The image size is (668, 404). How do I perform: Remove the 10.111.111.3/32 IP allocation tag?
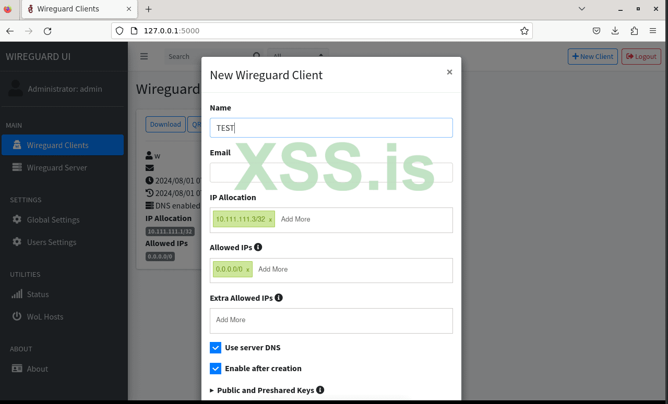270,219
